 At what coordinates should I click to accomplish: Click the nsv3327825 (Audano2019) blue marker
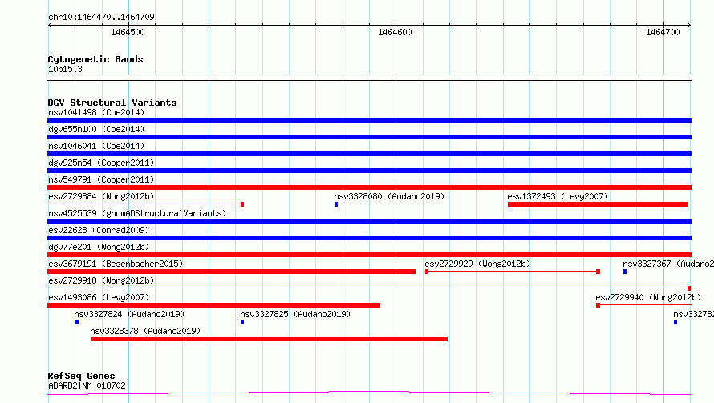click(x=242, y=322)
